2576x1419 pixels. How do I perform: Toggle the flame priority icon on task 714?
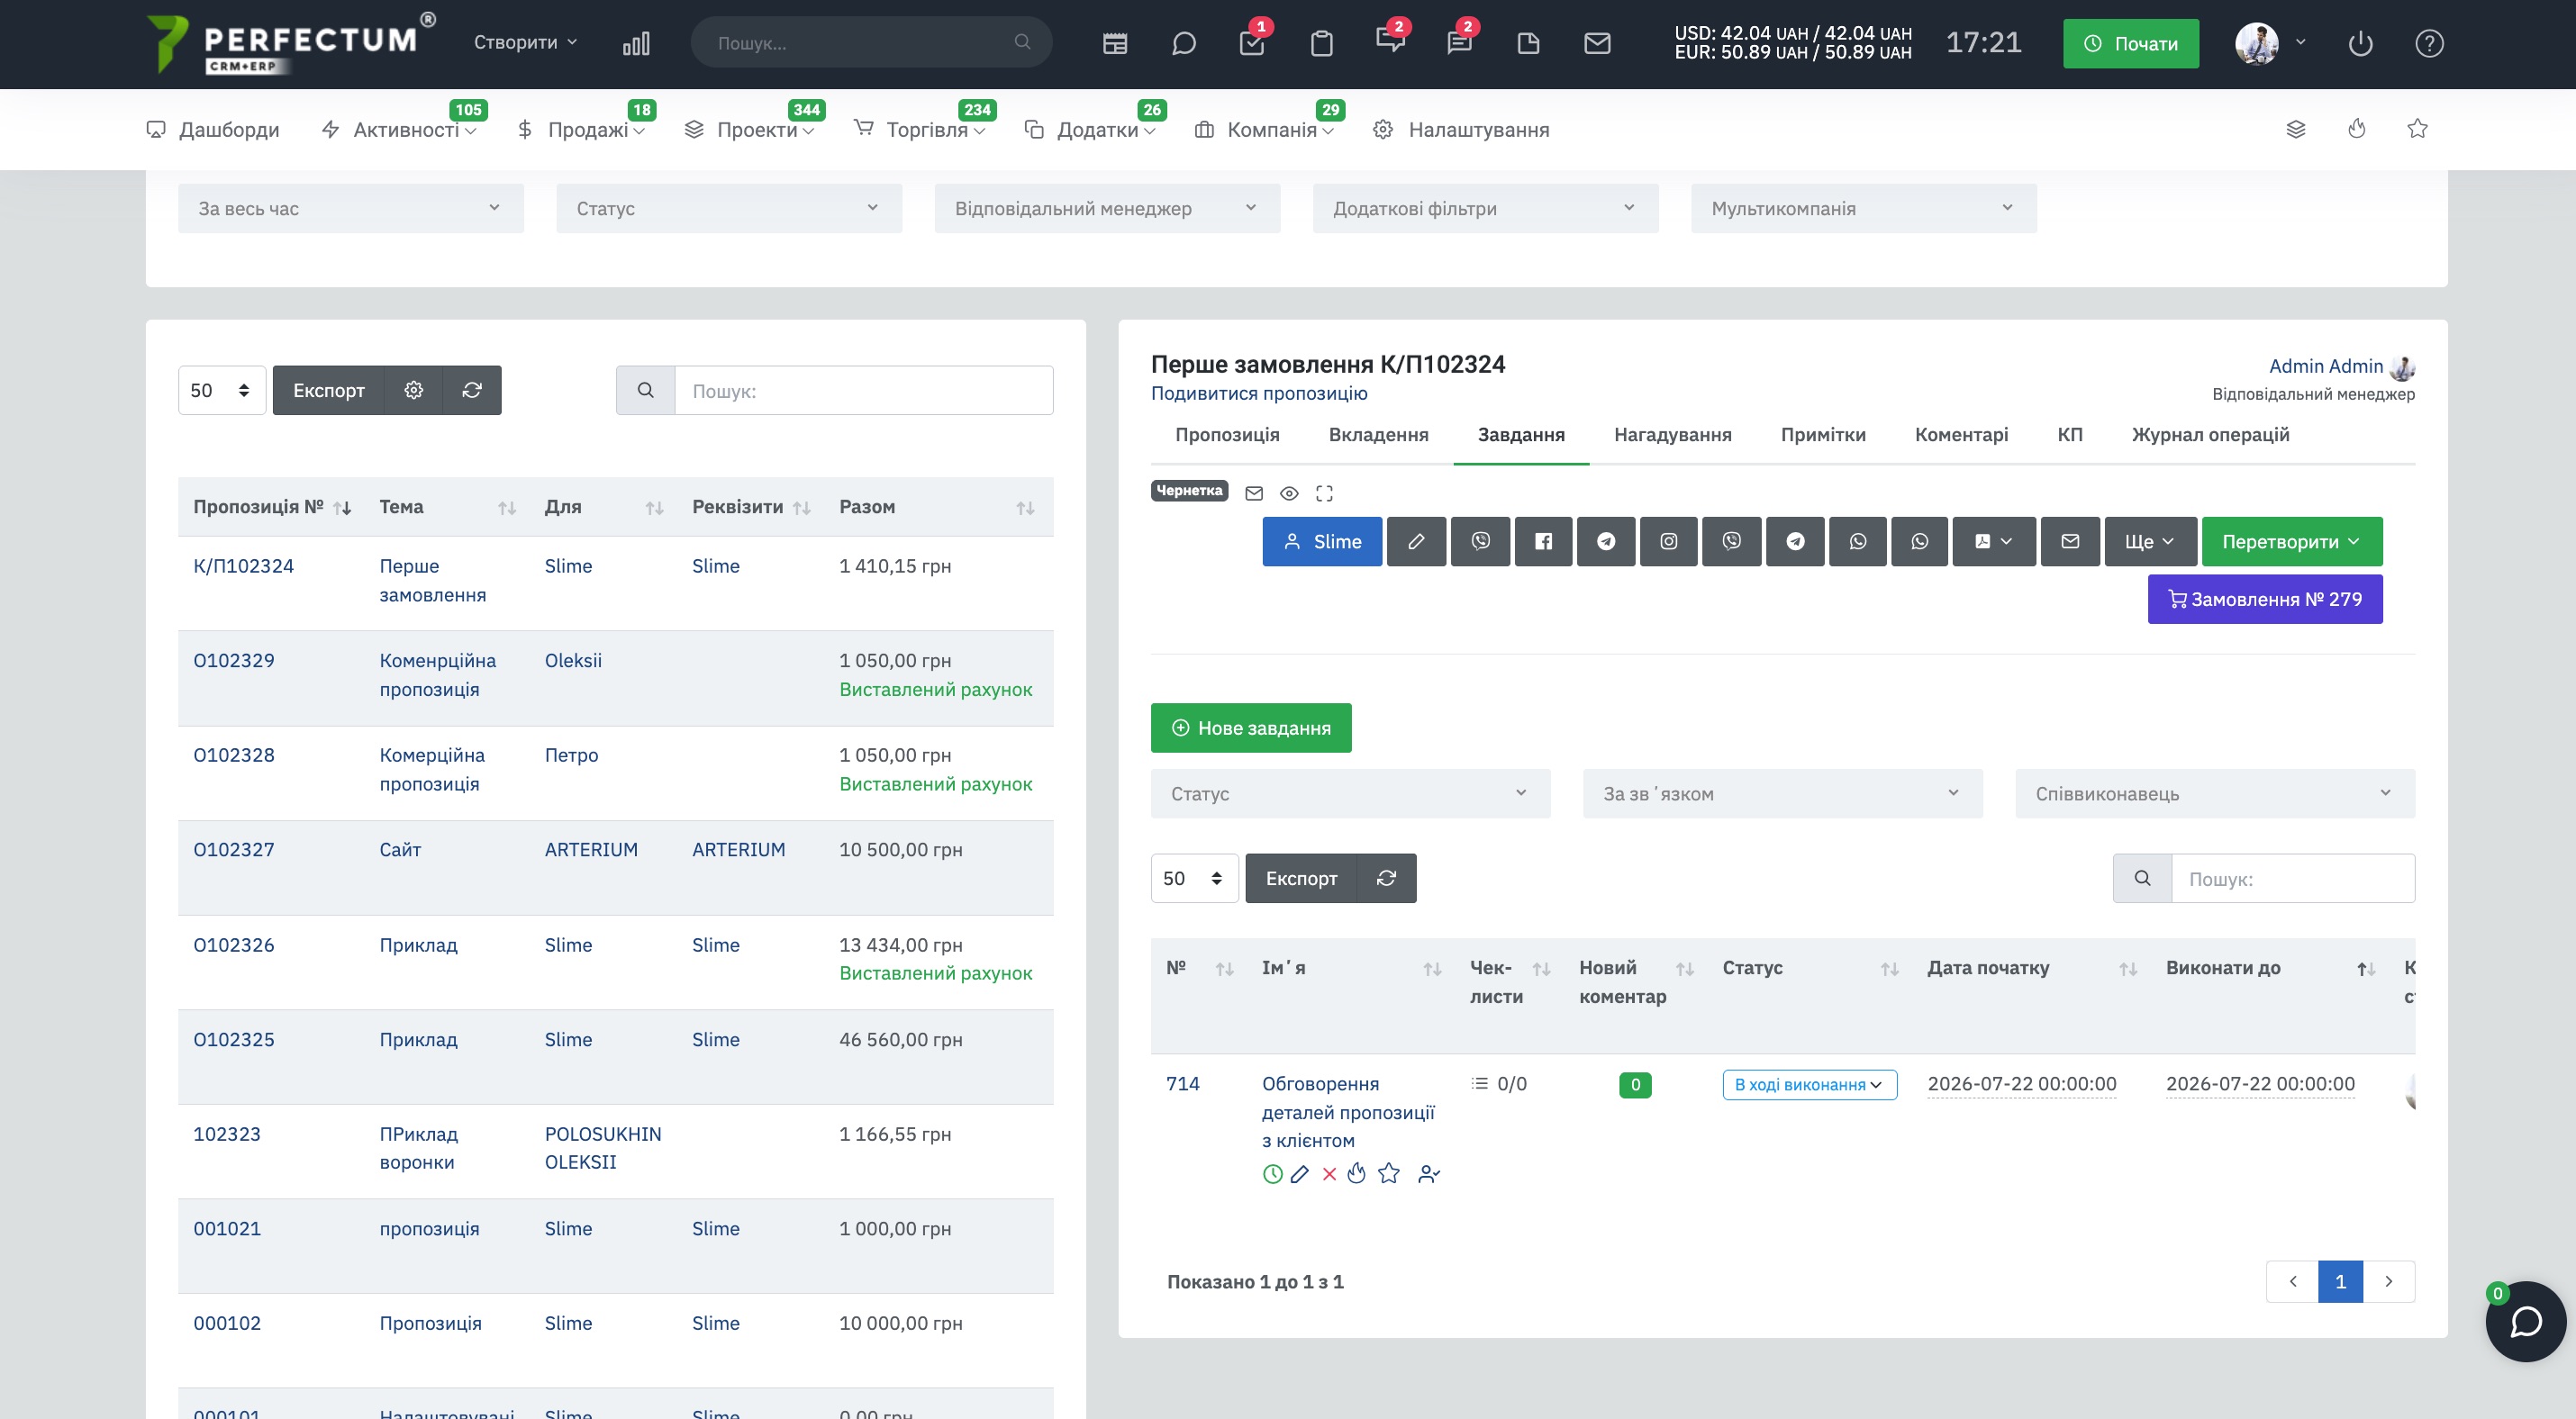pyautogui.click(x=1356, y=1174)
